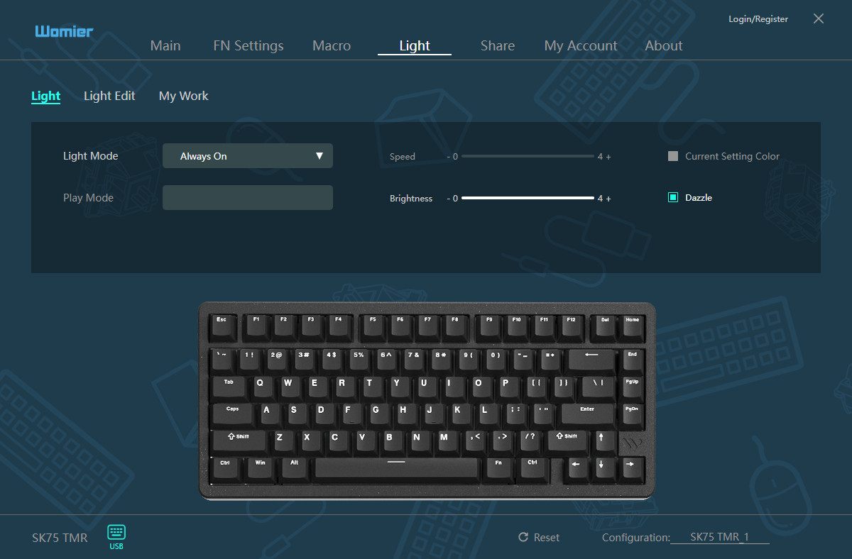This screenshot has width=852, height=559.
Task: Select the right arrow key on keyboard
Action: point(630,467)
